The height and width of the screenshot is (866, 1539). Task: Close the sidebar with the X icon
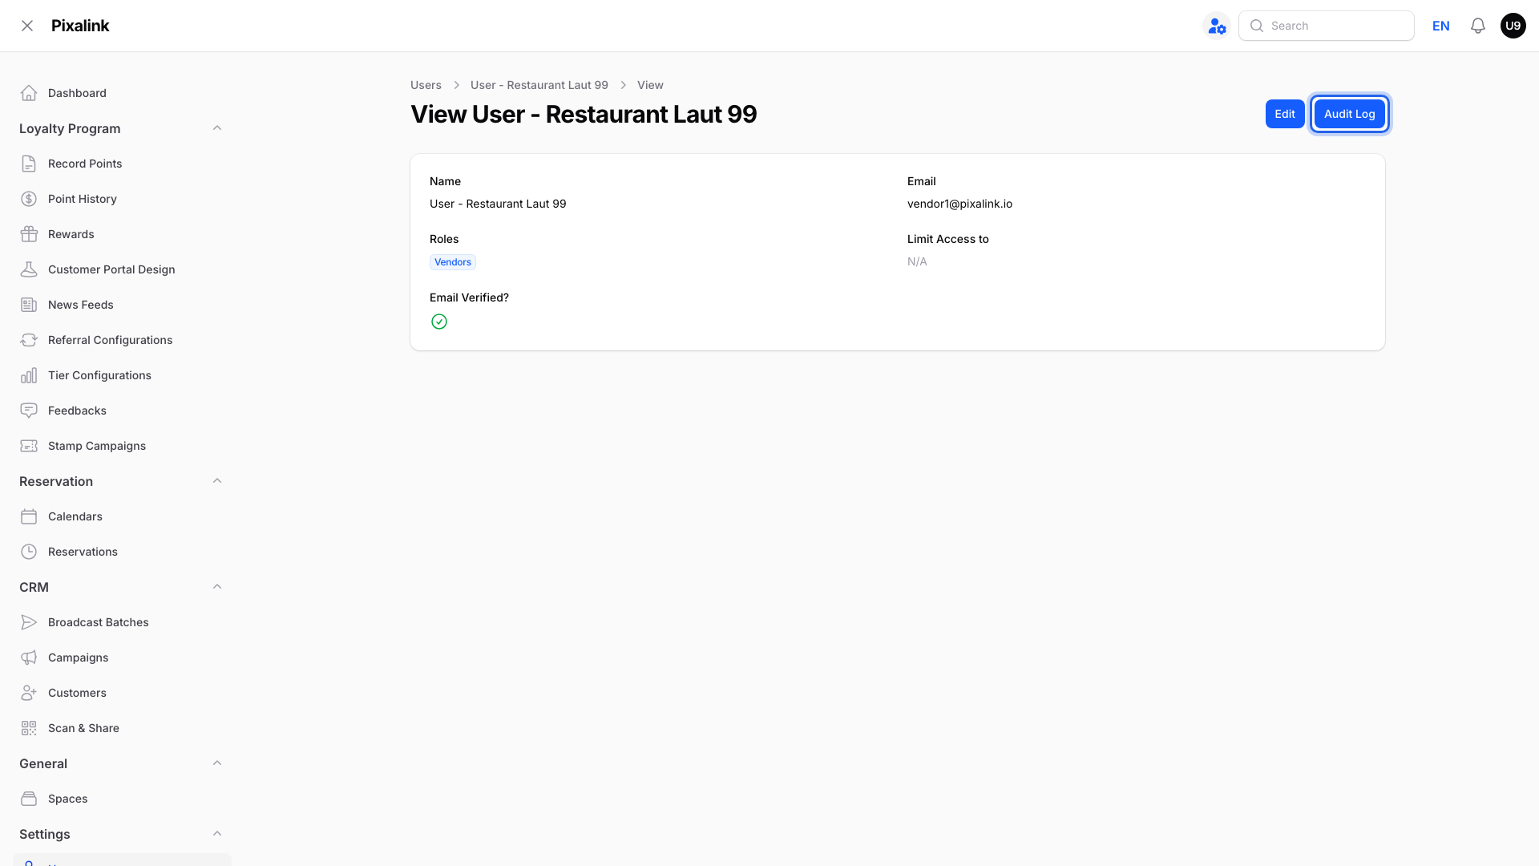(x=27, y=26)
